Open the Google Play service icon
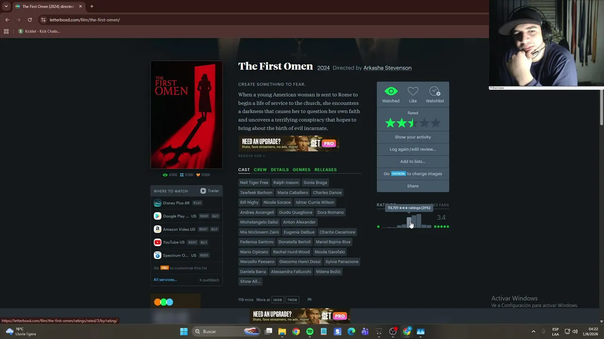The image size is (604, 339). click(158, 216)
